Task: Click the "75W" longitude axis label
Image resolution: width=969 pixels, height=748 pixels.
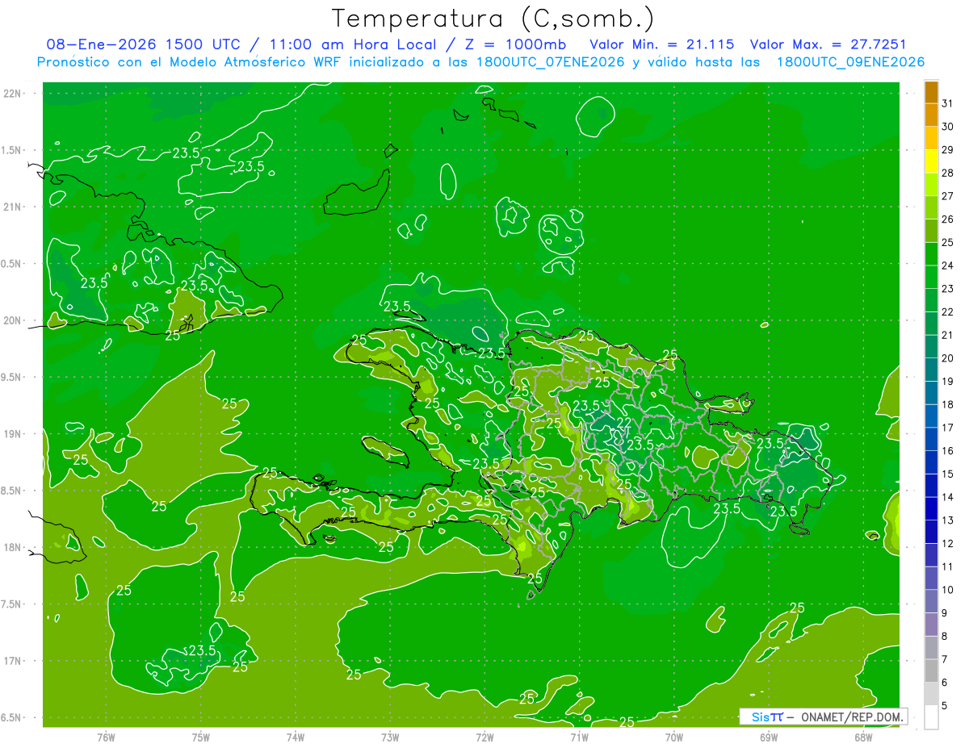Action: [201, 737]
